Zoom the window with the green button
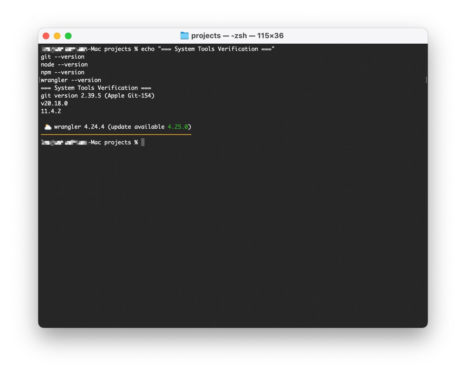Image resolution: width=466 pixels, height=376 pixels. click(x=68, y=36)
